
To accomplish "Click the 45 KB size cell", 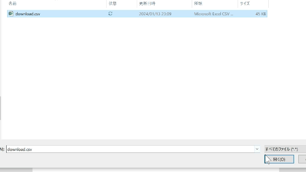I will [x=261, y=14].
